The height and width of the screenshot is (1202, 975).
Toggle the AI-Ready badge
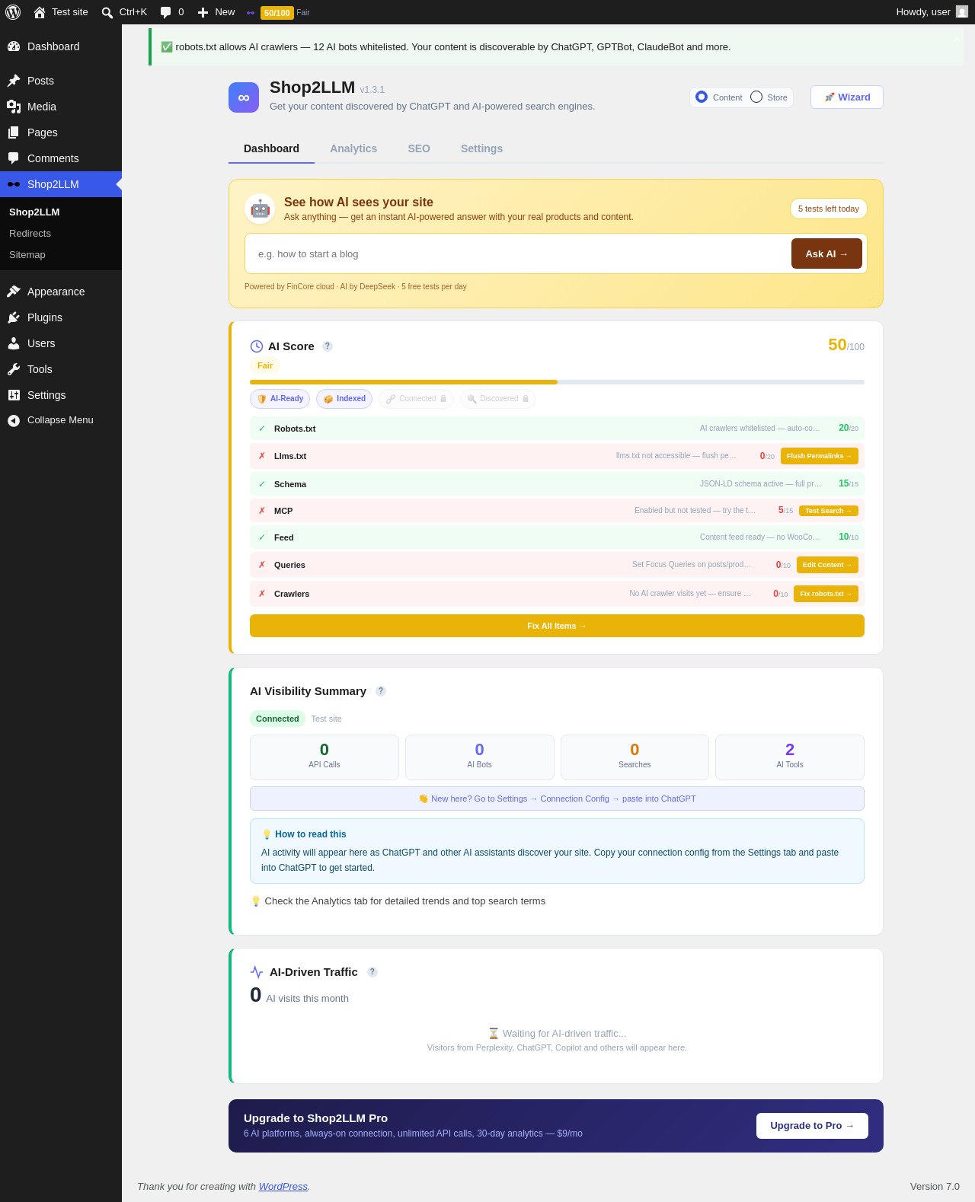tap(280, 399)
